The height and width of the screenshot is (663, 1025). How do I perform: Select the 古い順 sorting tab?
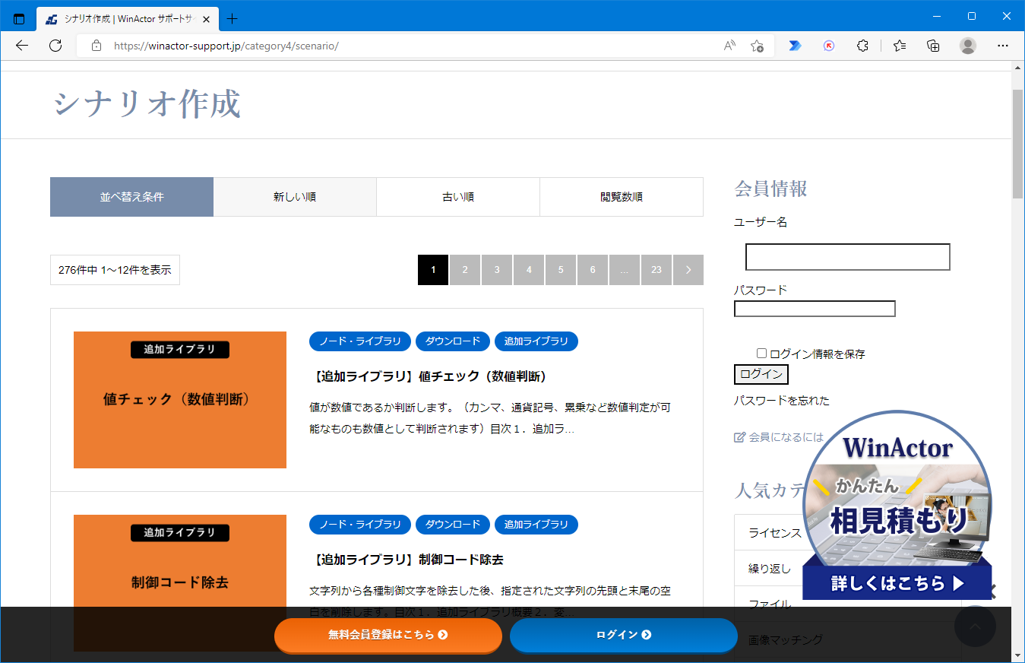pos(457,196)
